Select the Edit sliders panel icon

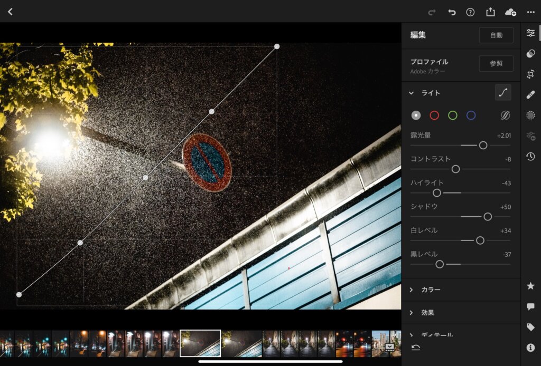click(530, 33)
